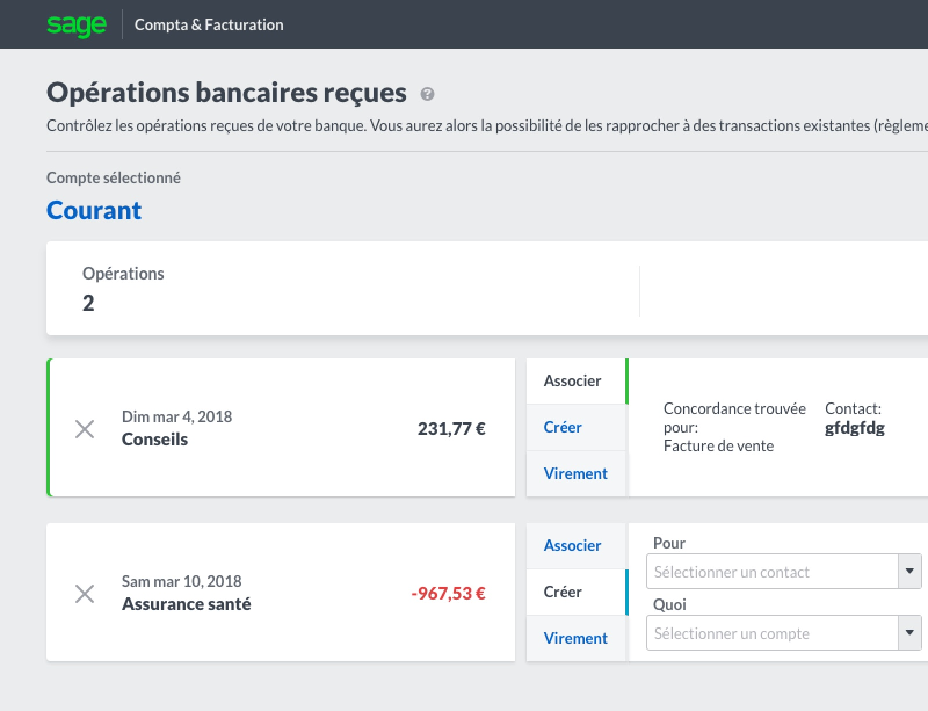Click the Compta & Facturation header title

click(x=209, y=25)
